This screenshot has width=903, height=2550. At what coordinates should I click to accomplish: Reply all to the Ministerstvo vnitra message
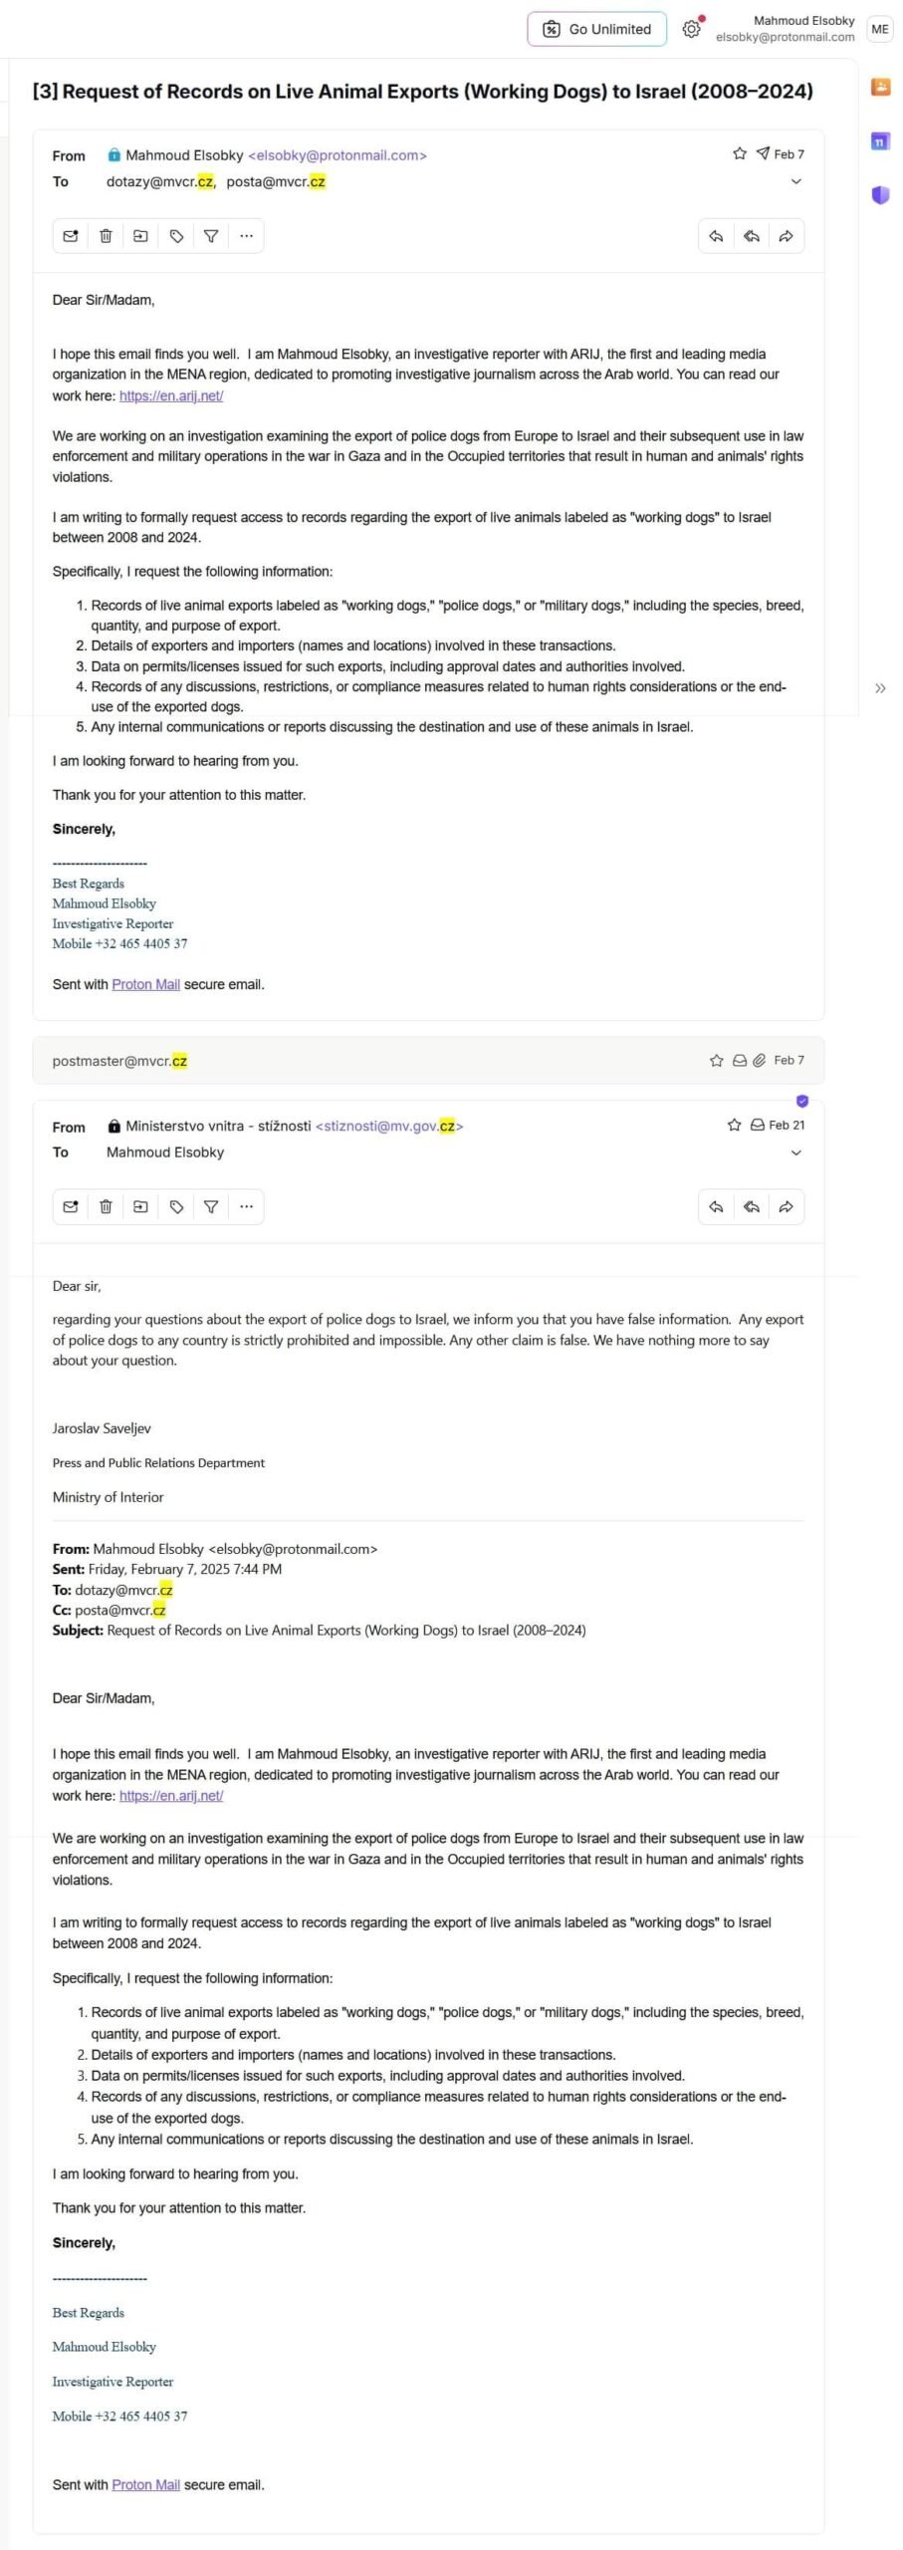752,1207
